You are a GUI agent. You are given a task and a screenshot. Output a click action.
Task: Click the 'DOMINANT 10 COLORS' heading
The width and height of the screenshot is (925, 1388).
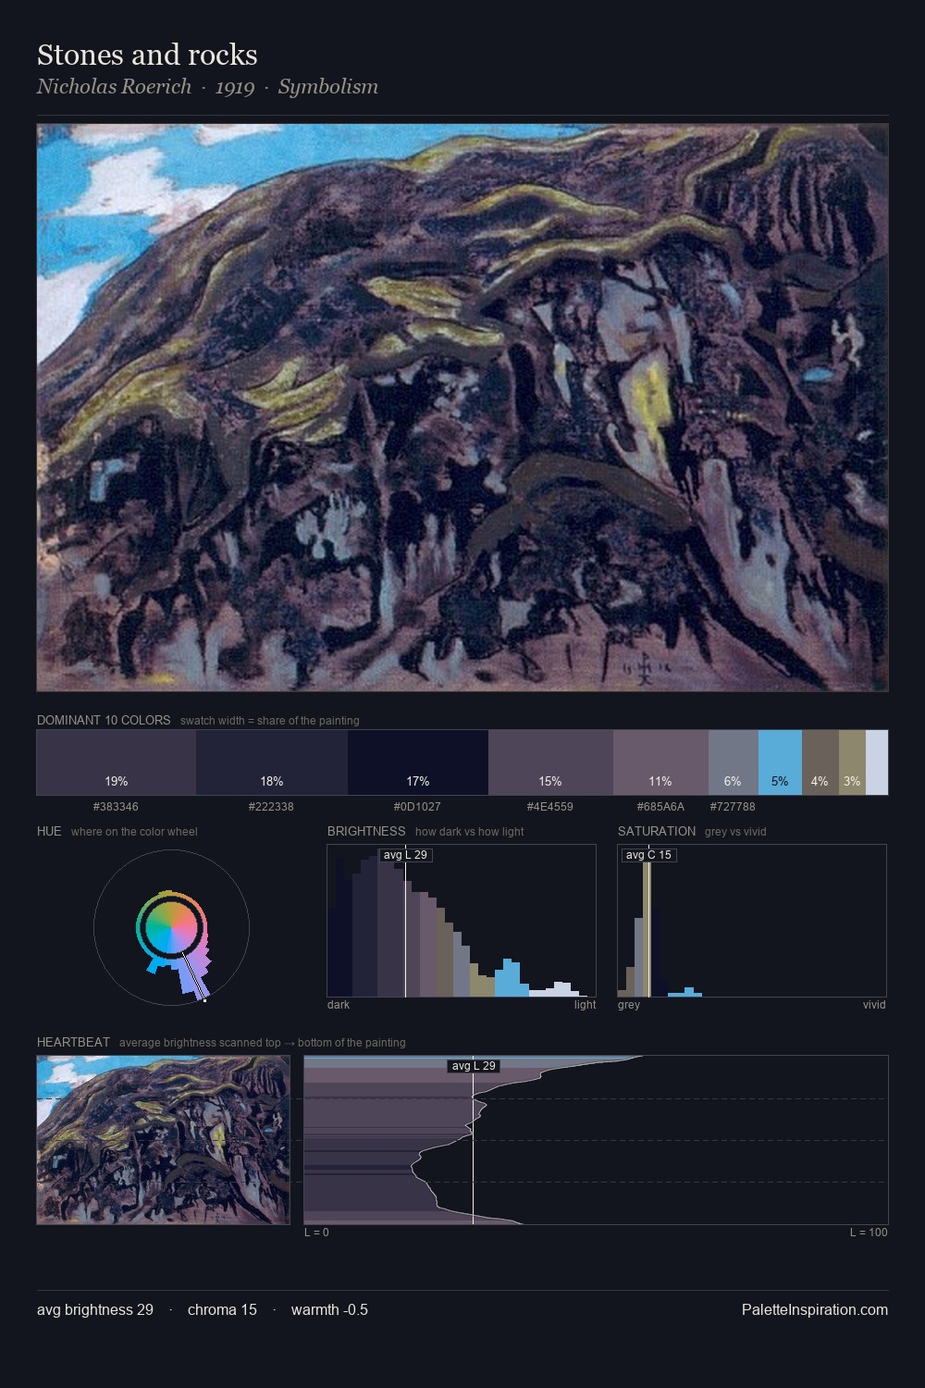click(104, 720)
